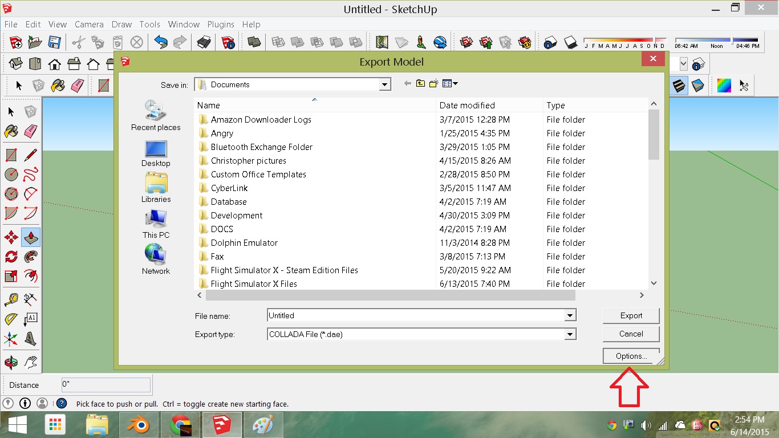Open the Extension Warehouse icon
The height and width of the screenshot is (438, 779).
pyautogui.click(x=525, y=42)
